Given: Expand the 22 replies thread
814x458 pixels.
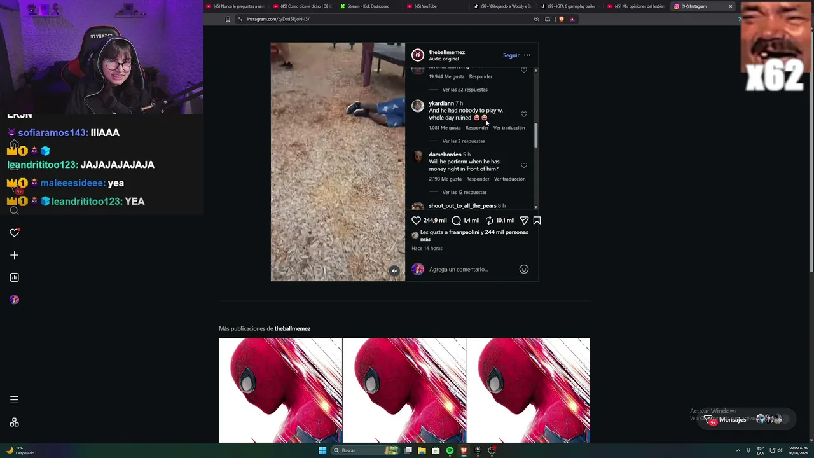Looking at the screenshot, I should coord(465,90).
